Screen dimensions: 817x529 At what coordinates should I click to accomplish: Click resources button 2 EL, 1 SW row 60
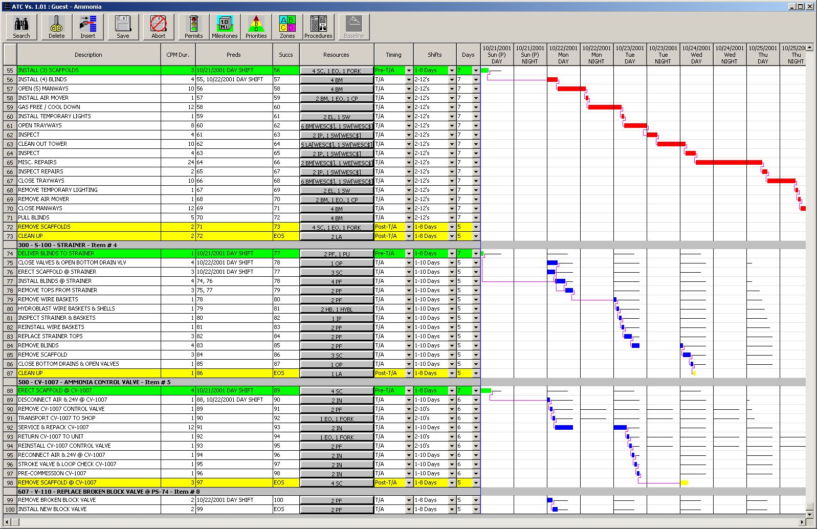click(x=337, y=117)
